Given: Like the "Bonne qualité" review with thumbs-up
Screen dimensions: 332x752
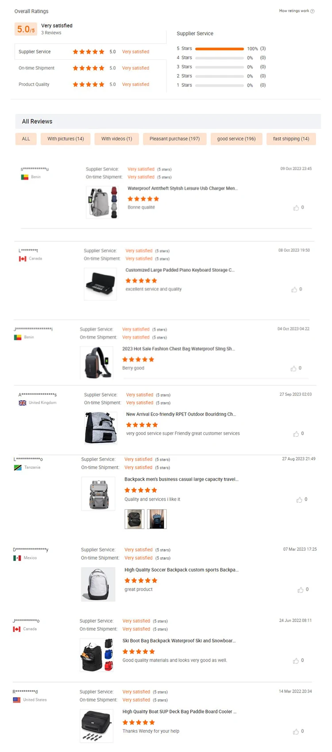Looking at the screenshot, I should click(x=296, y=208).
